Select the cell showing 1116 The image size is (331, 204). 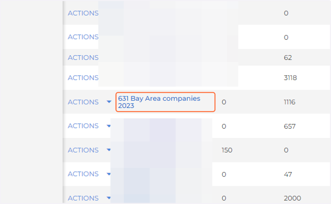(290, 102)
